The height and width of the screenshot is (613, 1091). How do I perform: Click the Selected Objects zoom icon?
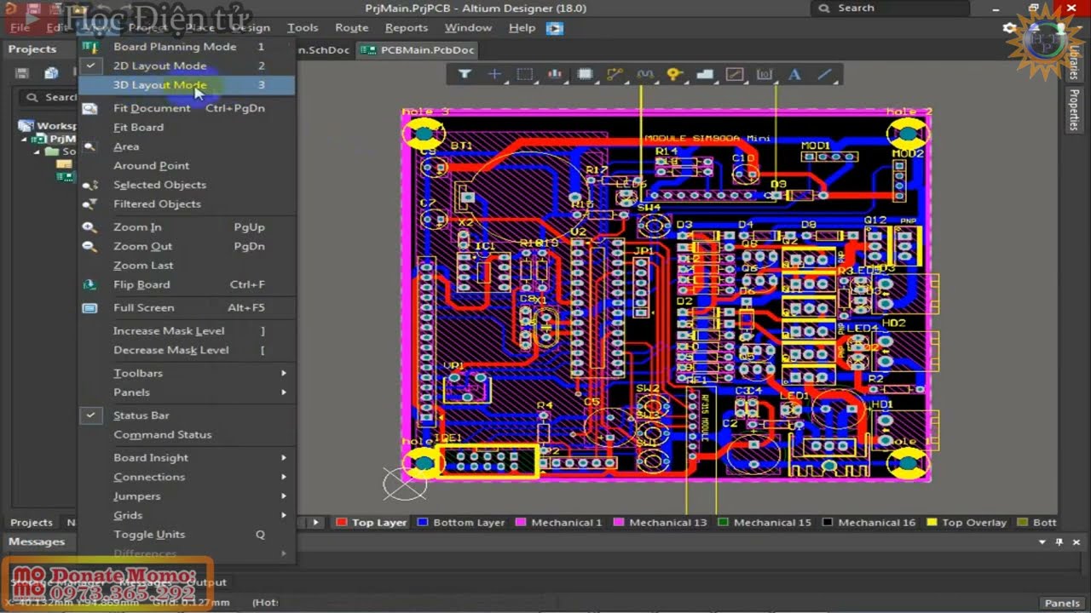pos(89,185)
